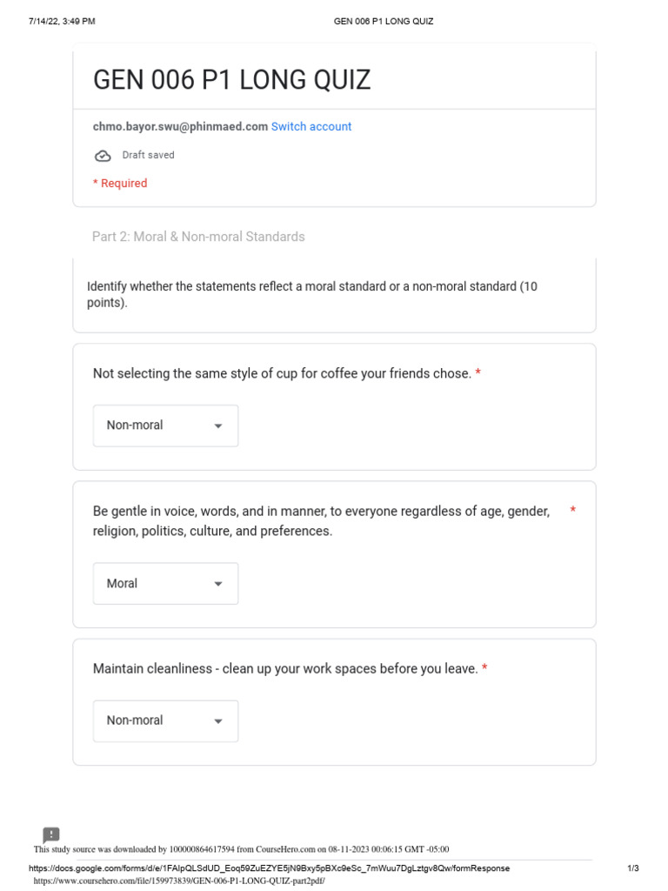
Task: Click dropdown arrow under coffee cup question
Action: 218,426
